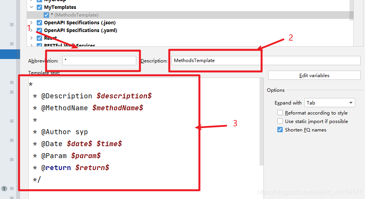Select the MyTemplates group label
Screen dimensions: 365x199
60,7
